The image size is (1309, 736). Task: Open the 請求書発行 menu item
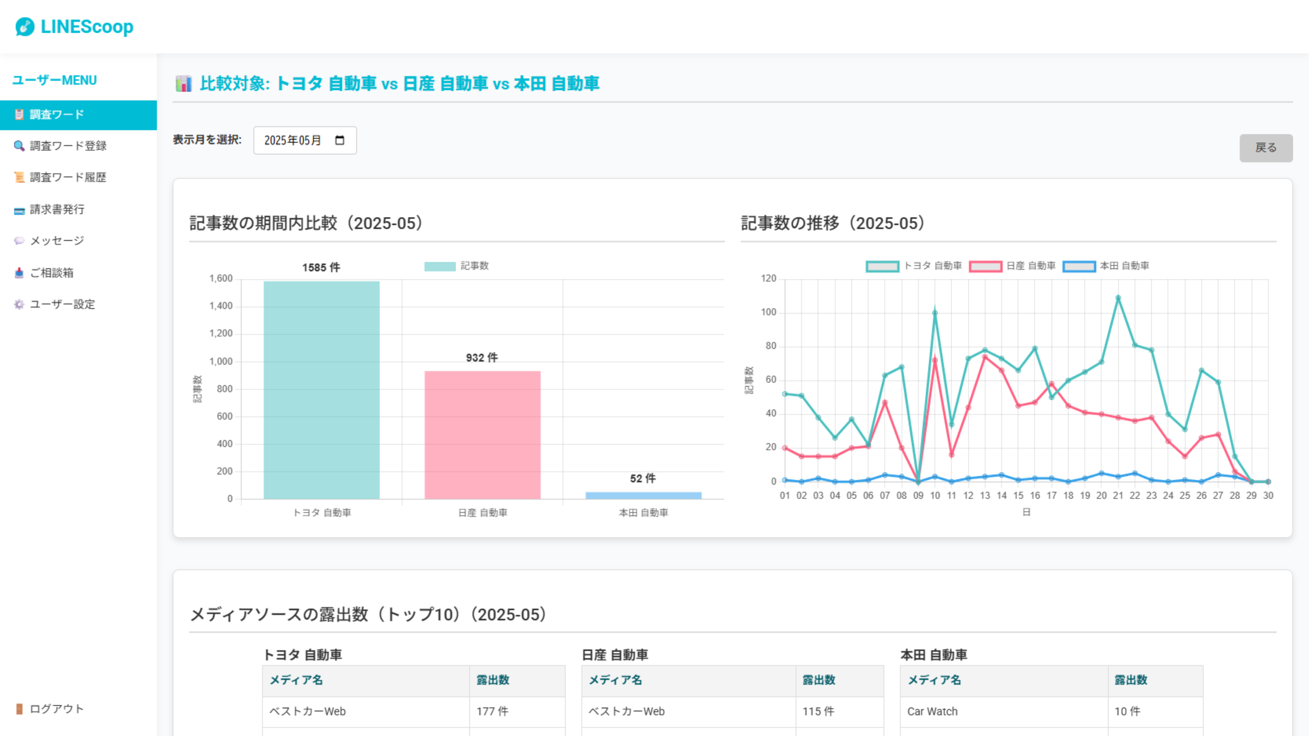click(x=57, y=209)
